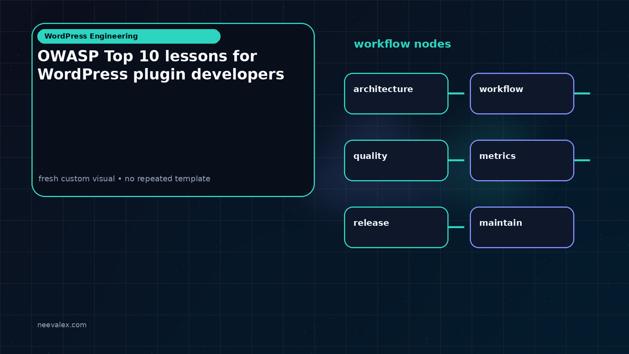Viewport: 629px width, 354px height.
Task: Click the 'workflow nodes' heading
Action: click(402, 44)
